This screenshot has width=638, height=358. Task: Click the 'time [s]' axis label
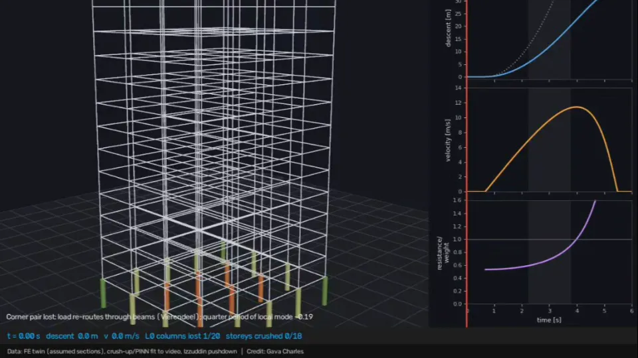click(549, 320)
